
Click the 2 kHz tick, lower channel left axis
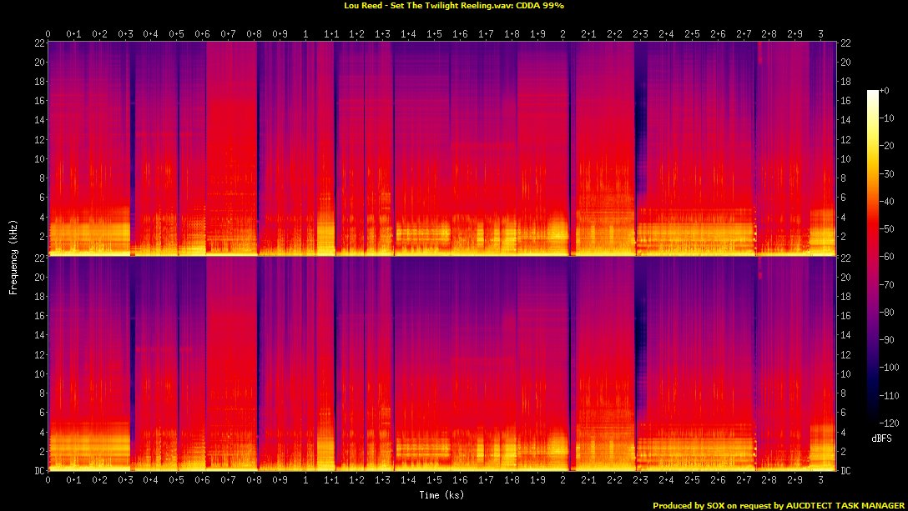tap(43, 451)
